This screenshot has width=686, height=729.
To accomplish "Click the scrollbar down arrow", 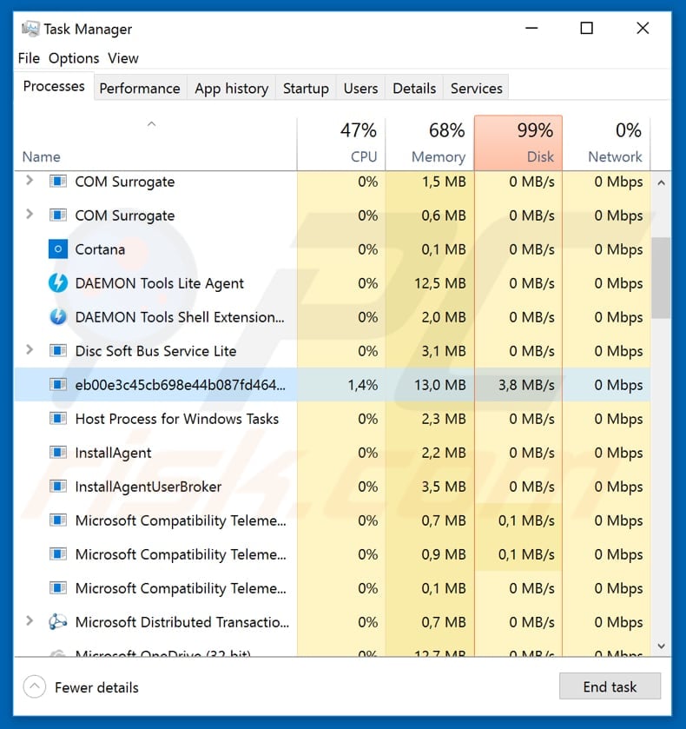I will (x=661, y=646).
